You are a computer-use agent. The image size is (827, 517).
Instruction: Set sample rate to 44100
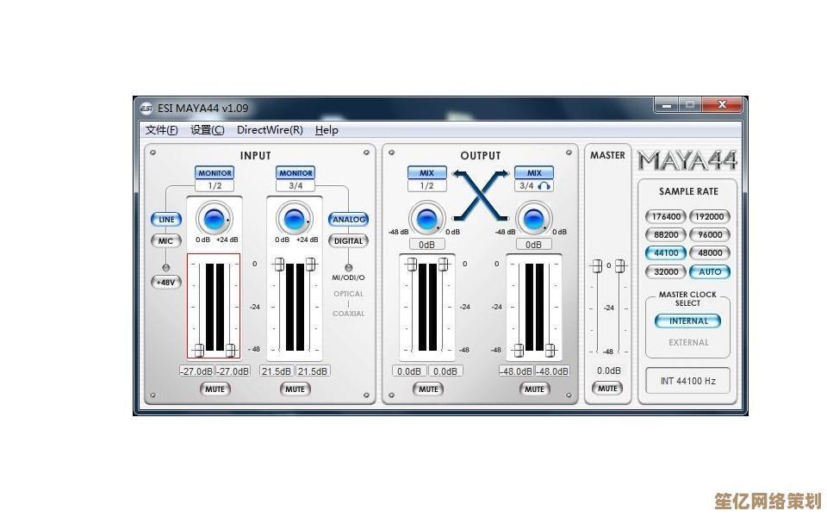pos(666,253)
